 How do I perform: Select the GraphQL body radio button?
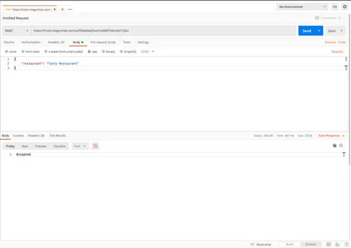click(x=128, y=51)
